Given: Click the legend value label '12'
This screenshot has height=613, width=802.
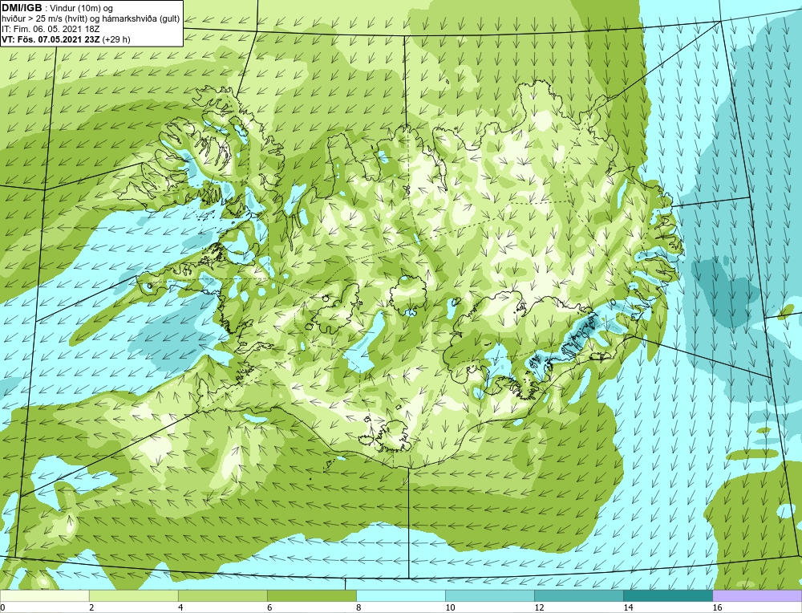Looking at the screenshot, I should tap(539, 607).
